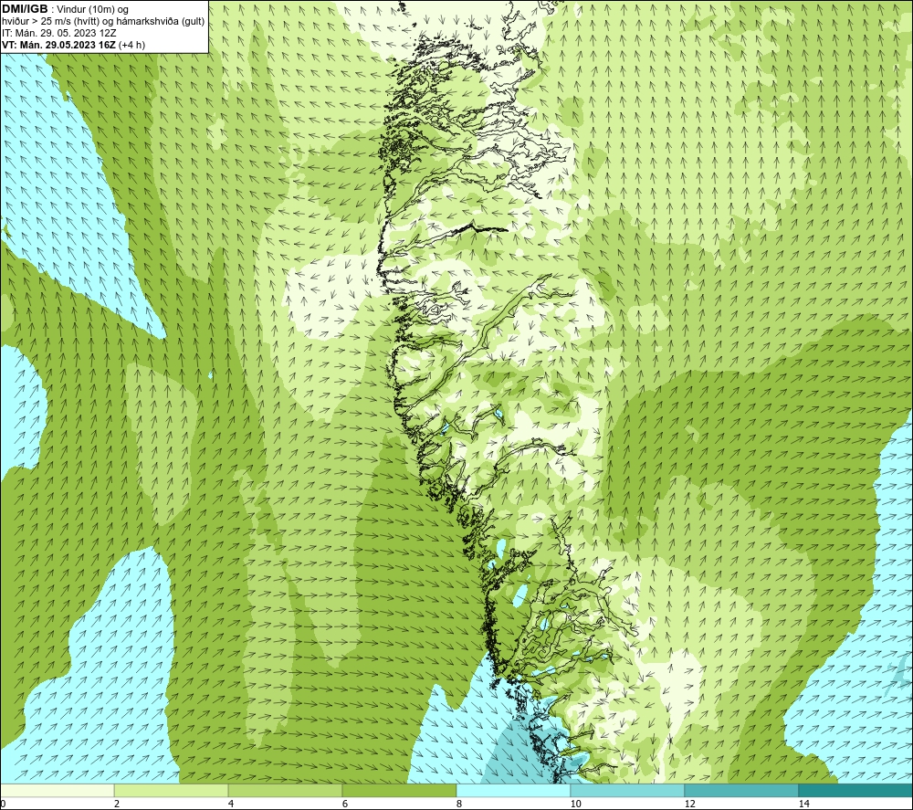Pick the teal 12–14 m/s color swatch
This screenshot has width=913, height=810.
click(741, 790)
